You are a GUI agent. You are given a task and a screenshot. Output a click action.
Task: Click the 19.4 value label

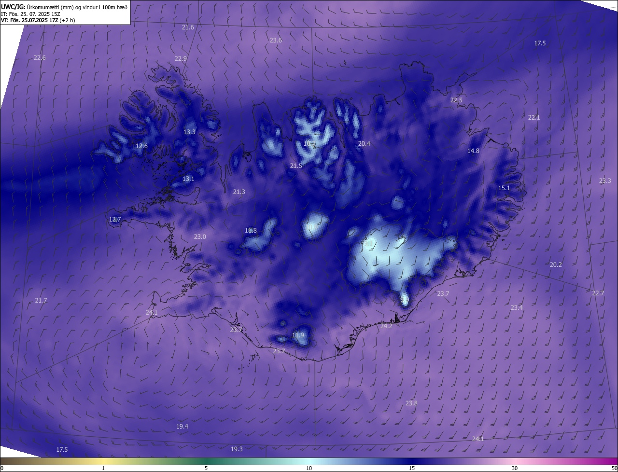pos(182,427)
